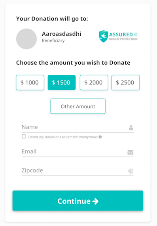Image resolution: width=157 pixels, height=226 pixels.
Task: Focus the Name input field
Action: pyautogui.click(x=78, y=127)
